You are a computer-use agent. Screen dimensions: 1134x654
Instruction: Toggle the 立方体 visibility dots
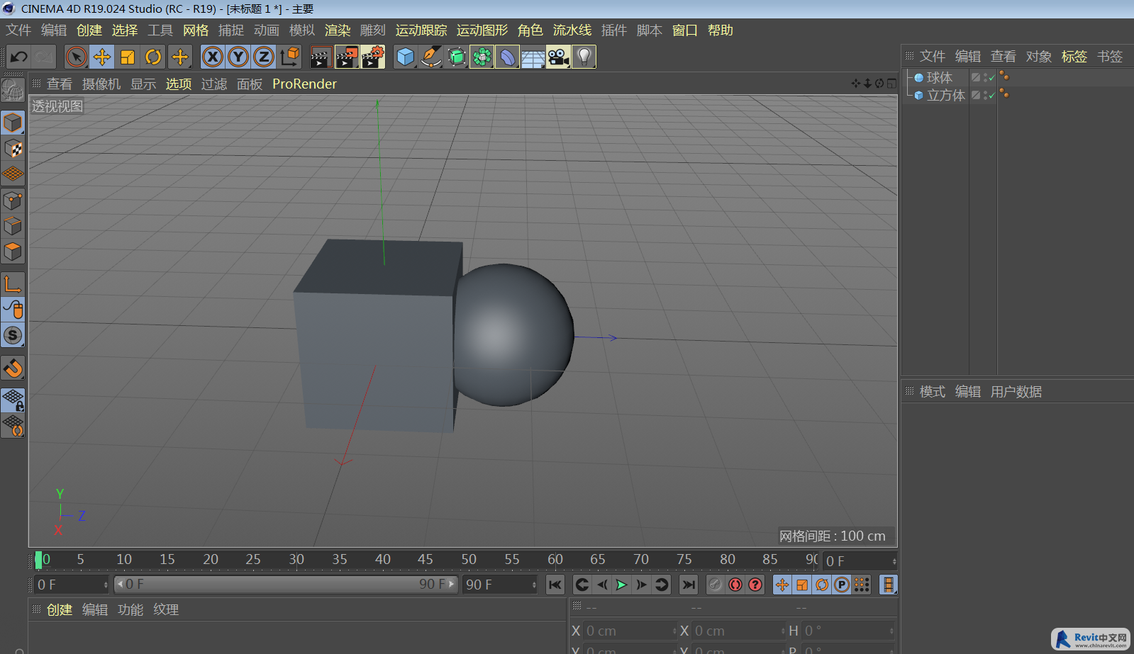point(984,95)
